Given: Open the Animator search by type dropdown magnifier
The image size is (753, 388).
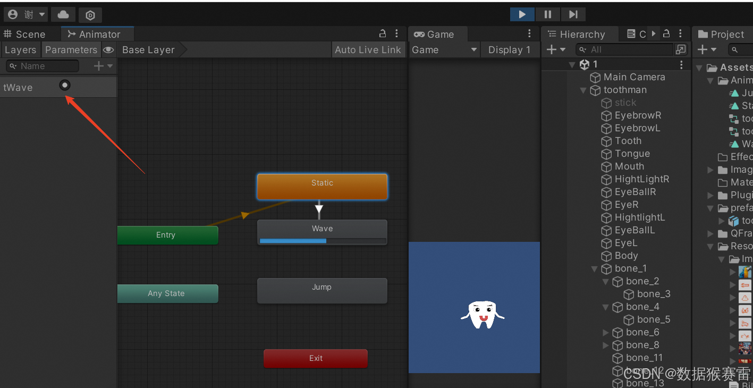Looking at the screenshot, I should click(x=13, y=66).
